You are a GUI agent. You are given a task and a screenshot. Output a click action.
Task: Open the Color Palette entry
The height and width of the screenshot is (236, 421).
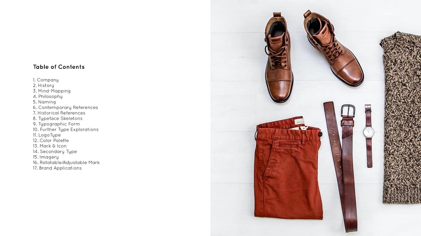pos(51,141)
